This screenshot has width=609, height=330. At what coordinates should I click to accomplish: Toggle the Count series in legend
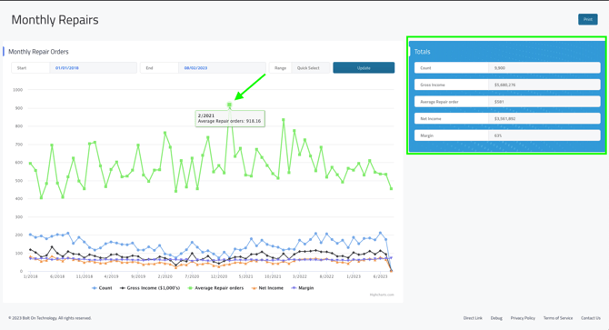(102, 288)
